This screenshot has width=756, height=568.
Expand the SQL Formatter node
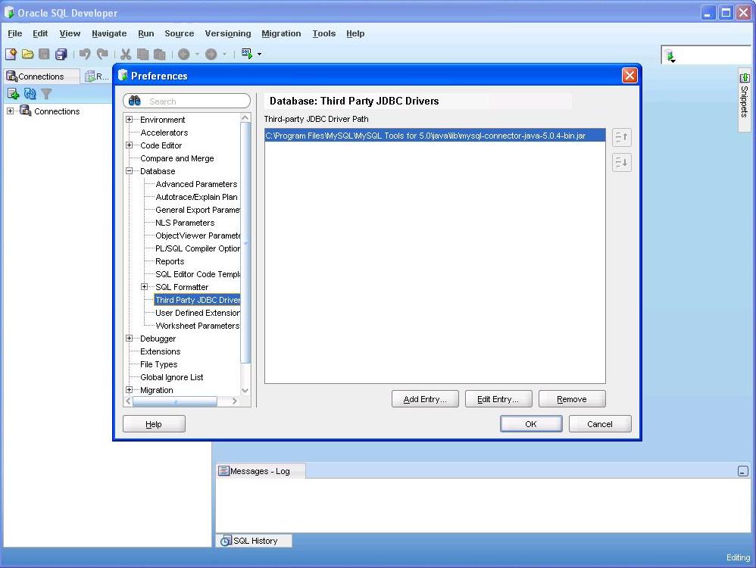point(144,286)
